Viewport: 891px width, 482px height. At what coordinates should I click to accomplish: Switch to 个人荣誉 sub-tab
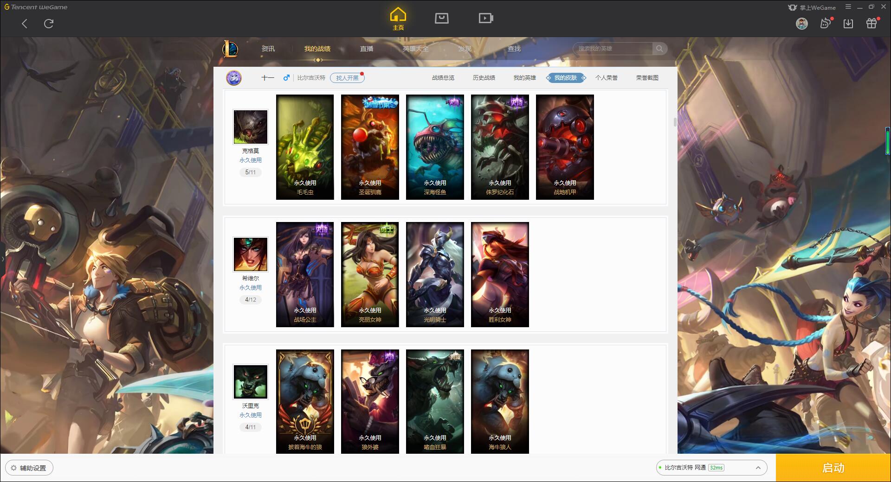(607, 78)
